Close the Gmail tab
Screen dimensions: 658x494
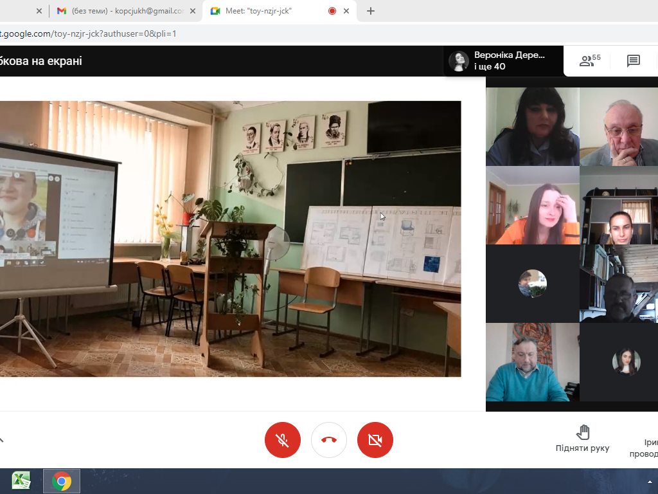pos(193,11)
